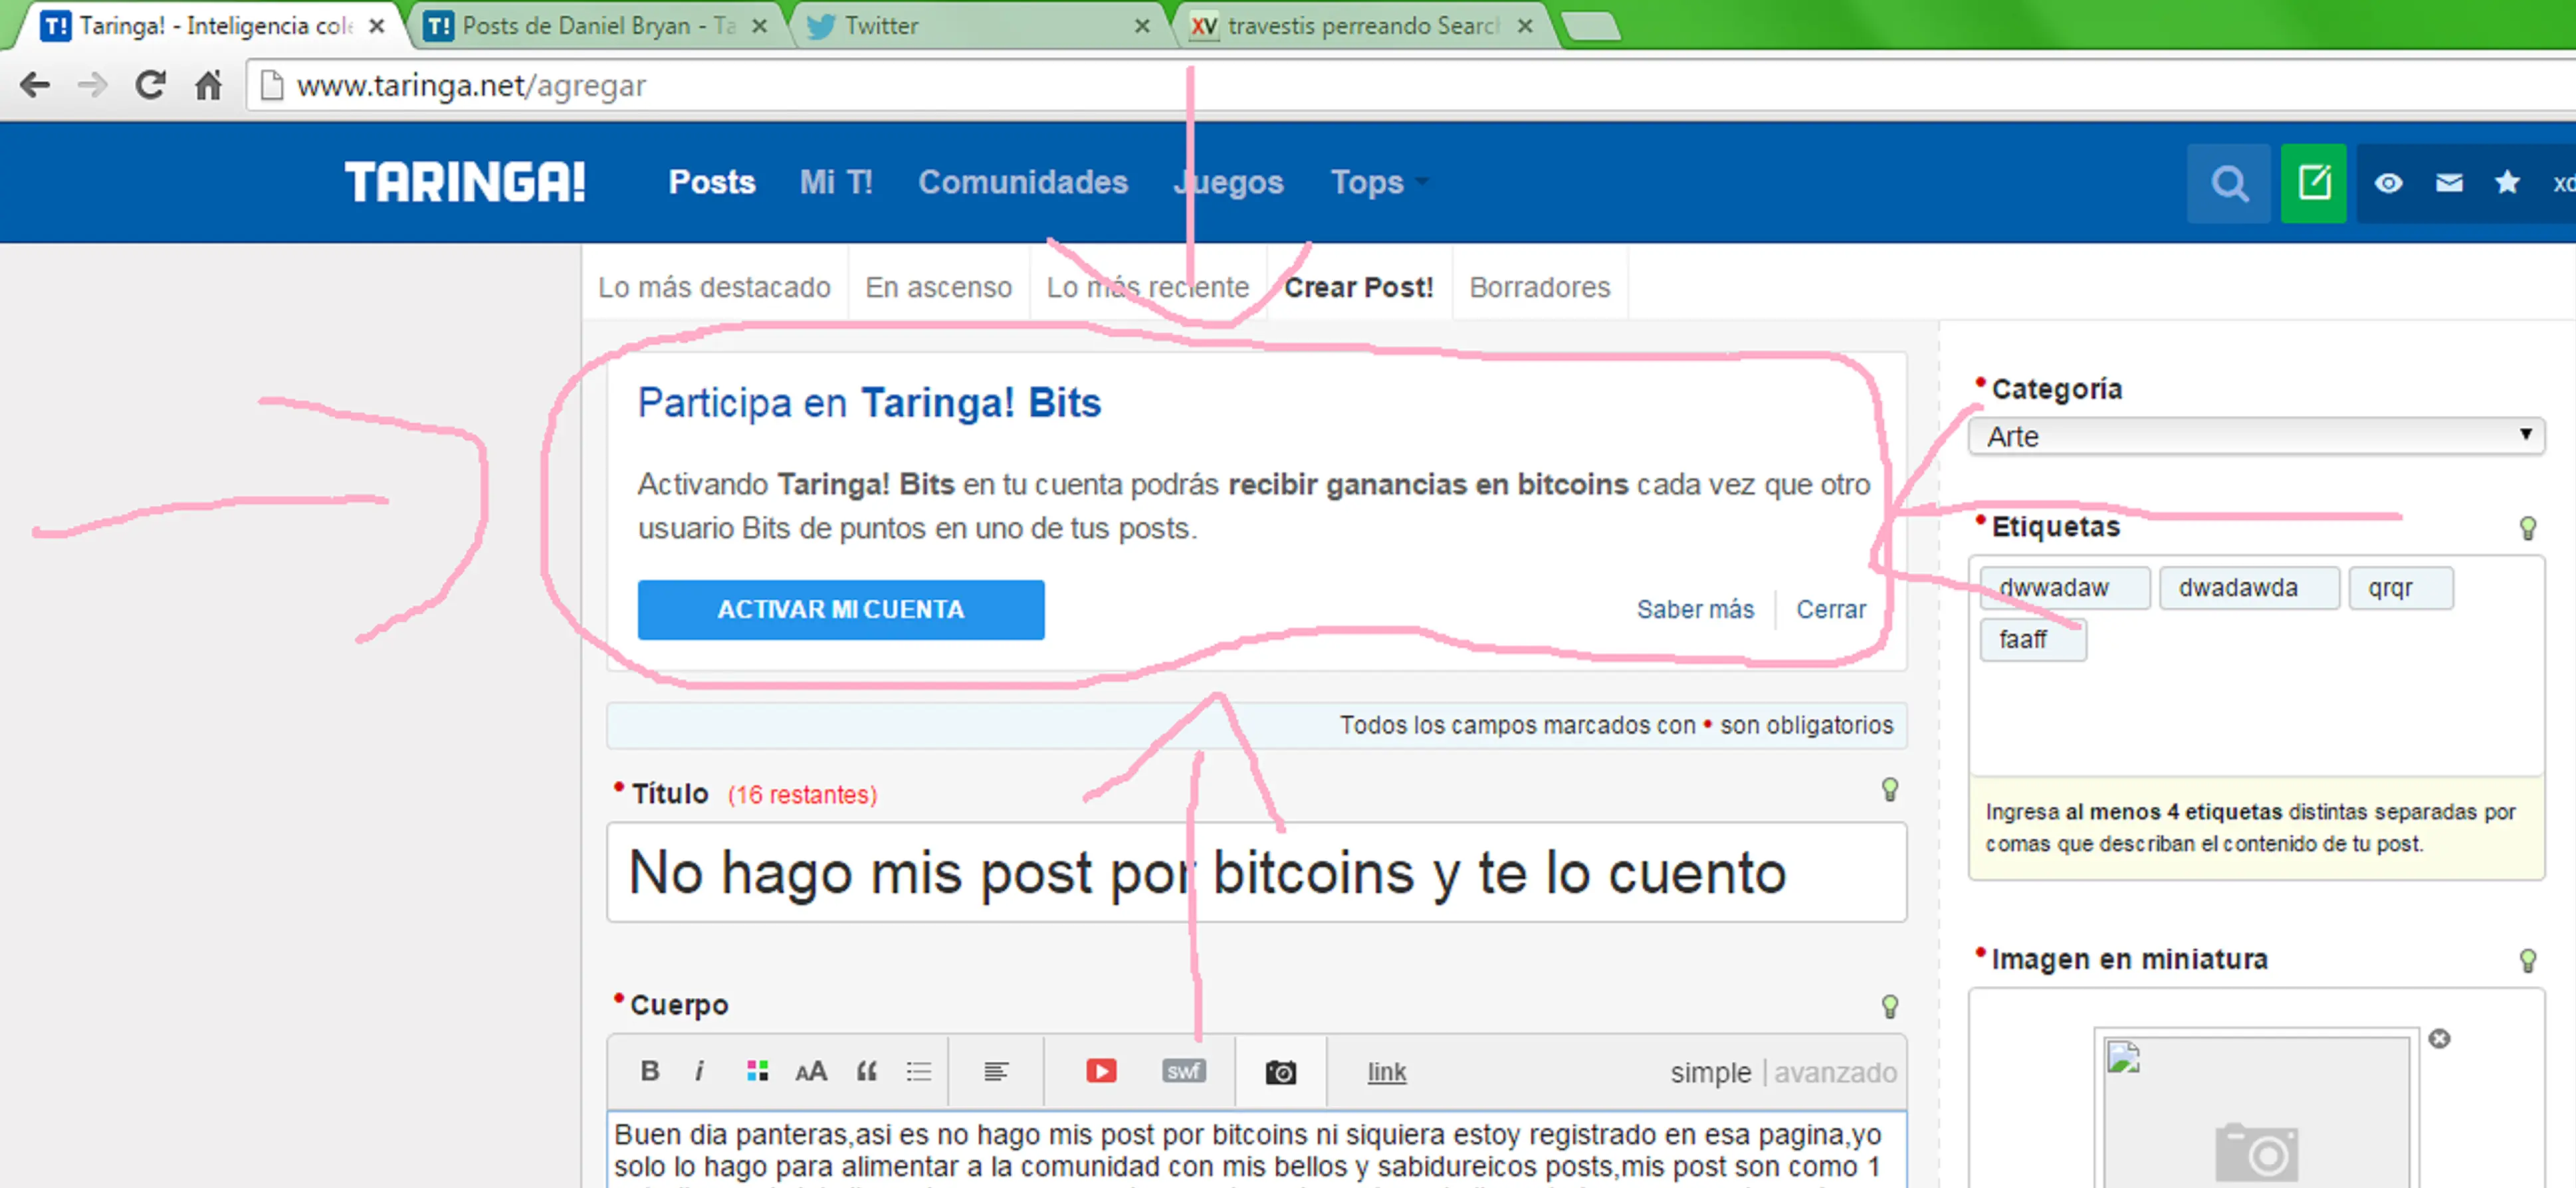Remove the thumbnail image with X
Image resolution: width=2576 pixels, height=1188 pixels.
pyautogui.click(x=2440, y=1039)
